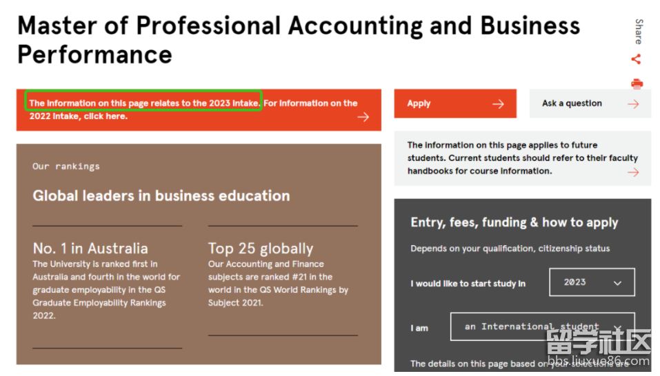Click the 'No. 1 in Australia' heading
Viewport: 660px width, 376px height.
pos(90,249)
